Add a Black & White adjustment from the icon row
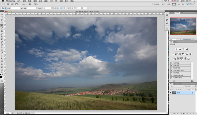The width and height of the screenshot is (197, 115). 183,54
